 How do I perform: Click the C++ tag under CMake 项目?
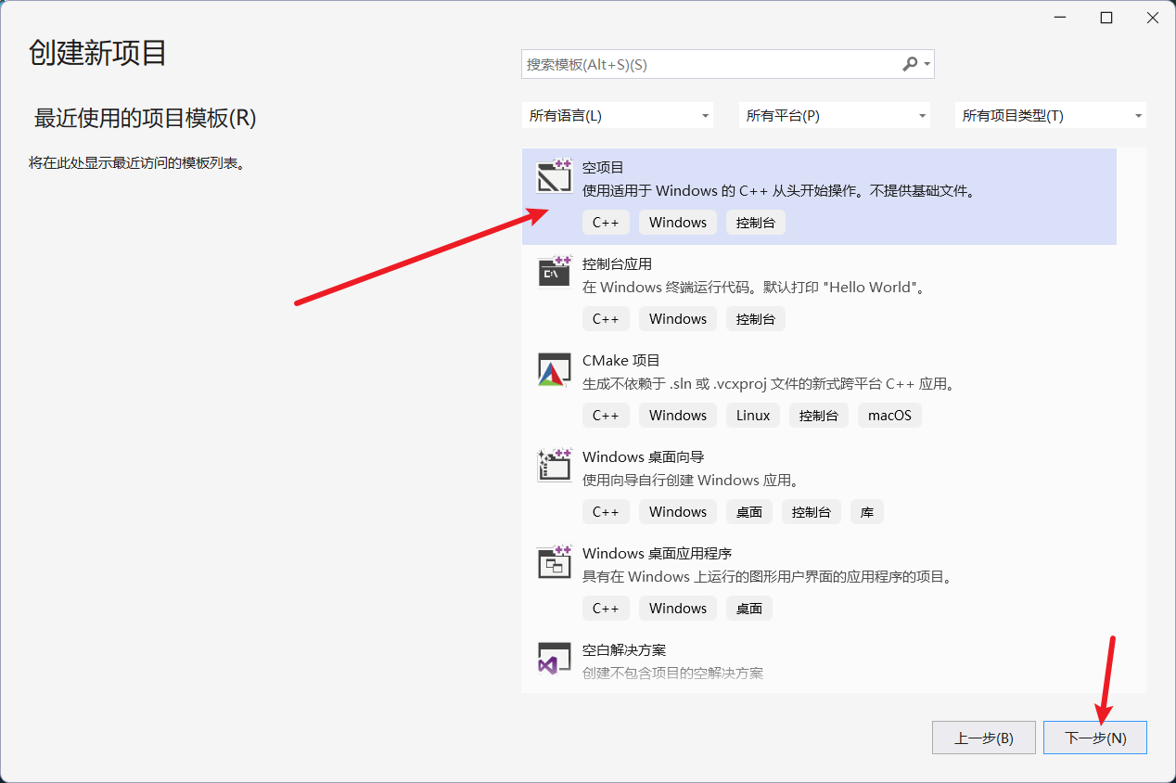(606, 416)
